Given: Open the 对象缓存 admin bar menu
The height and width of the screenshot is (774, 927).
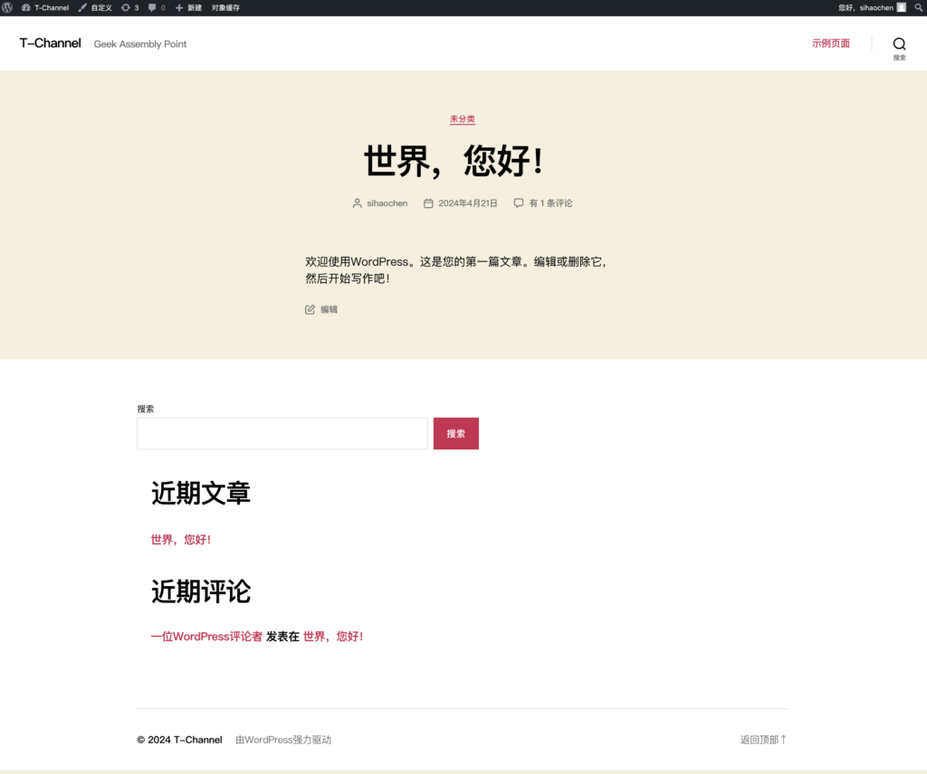Looking at the screenshot, I should pos(226,7).
